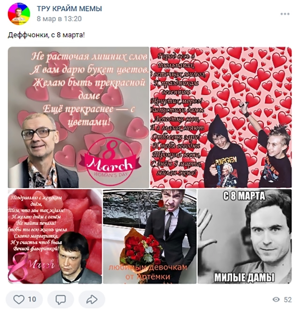Open the ТРУ КРАЙМ МЕМЫ group page
The height and width of the screenshot is (310, 299).
point(69,9)
